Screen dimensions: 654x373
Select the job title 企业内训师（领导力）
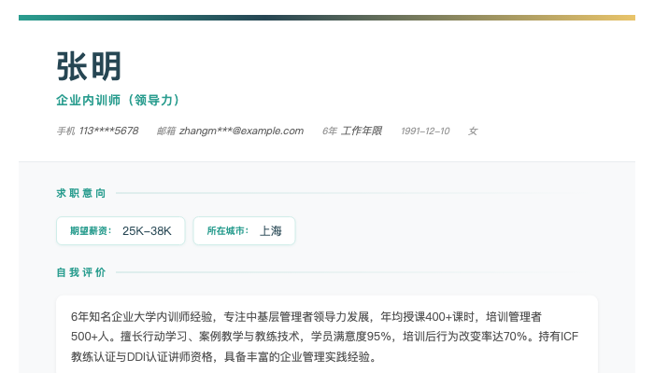pos(118,101)
